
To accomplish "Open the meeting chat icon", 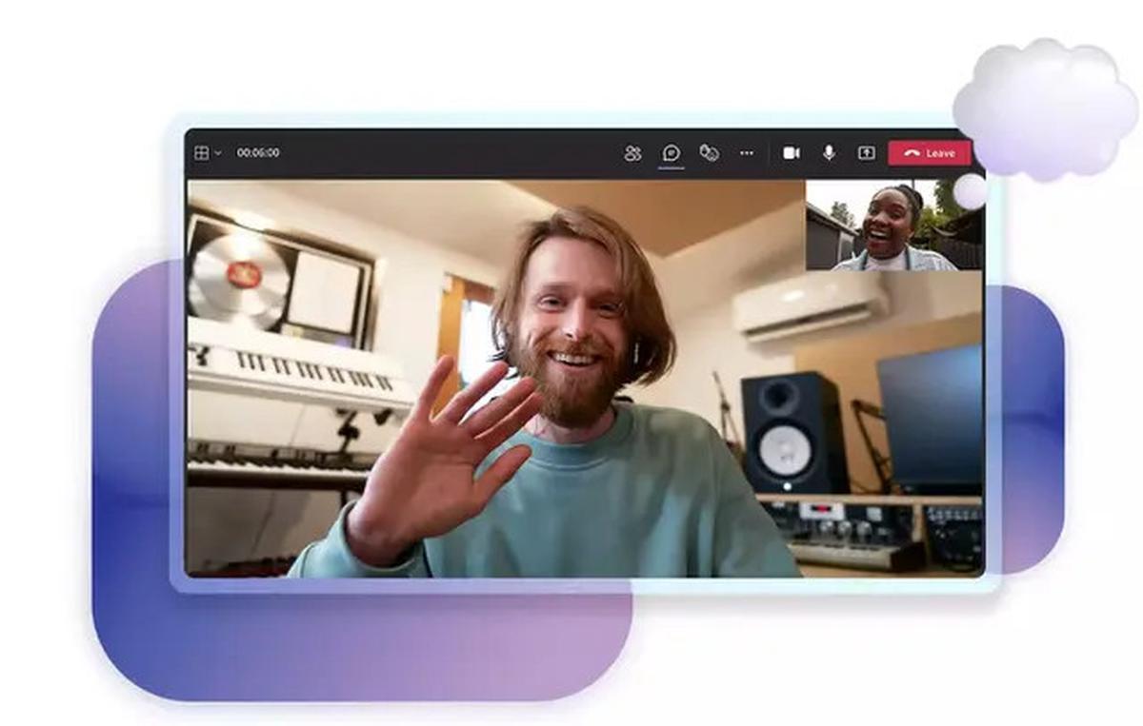I will click(672, 152).
